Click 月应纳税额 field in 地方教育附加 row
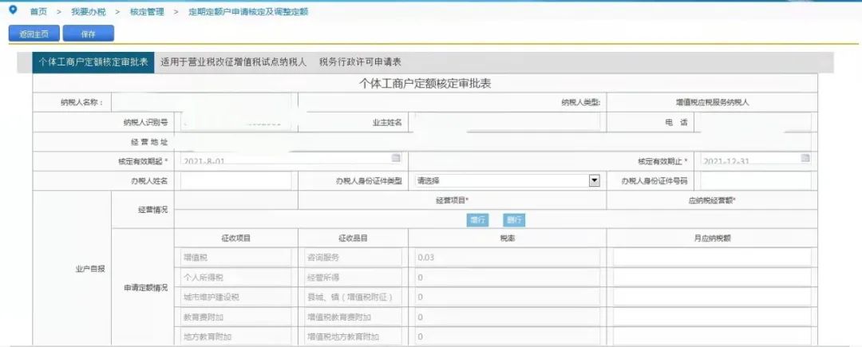862x347 pixels. click(x=712, y=337)
